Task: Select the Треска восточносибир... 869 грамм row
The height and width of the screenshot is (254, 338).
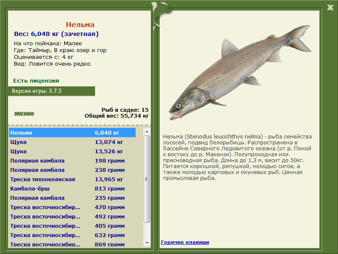Action: (72, 244)
